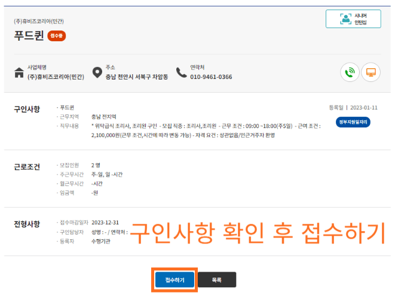Click the 2 명 recruitment count value

[x=96, y=165]
